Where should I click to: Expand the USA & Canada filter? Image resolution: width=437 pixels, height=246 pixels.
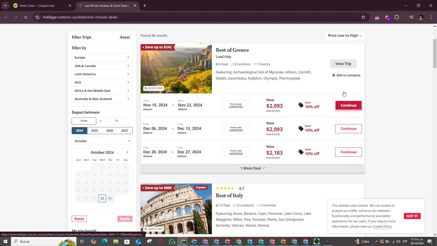pos(102,66)
